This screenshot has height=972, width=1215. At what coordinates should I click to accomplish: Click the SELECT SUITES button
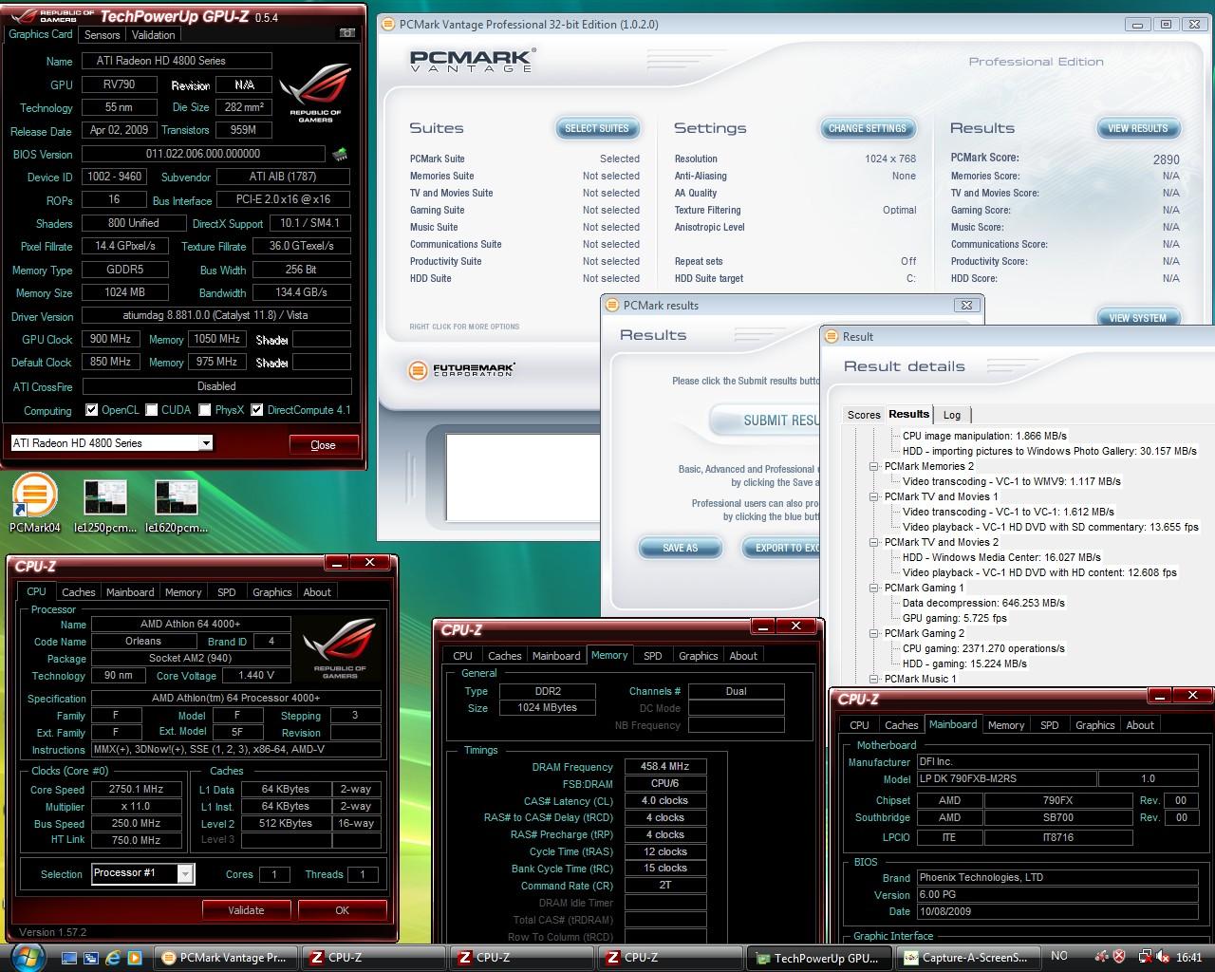tap(597, 128)
